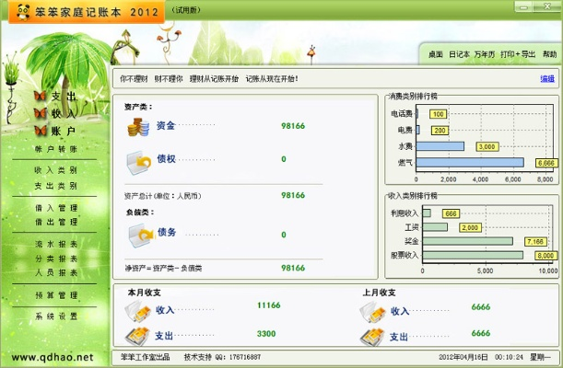Click the 奖金 bar in income chart
The width and height of the screenshot is (563, 368).
tap(467, 241)
